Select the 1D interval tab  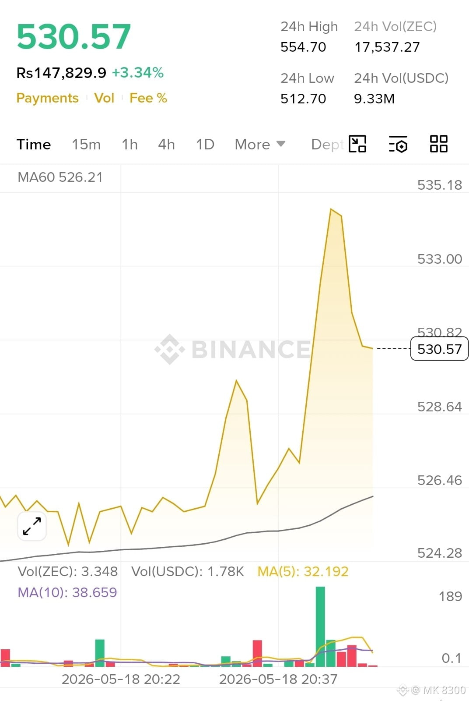coord(205,144)
